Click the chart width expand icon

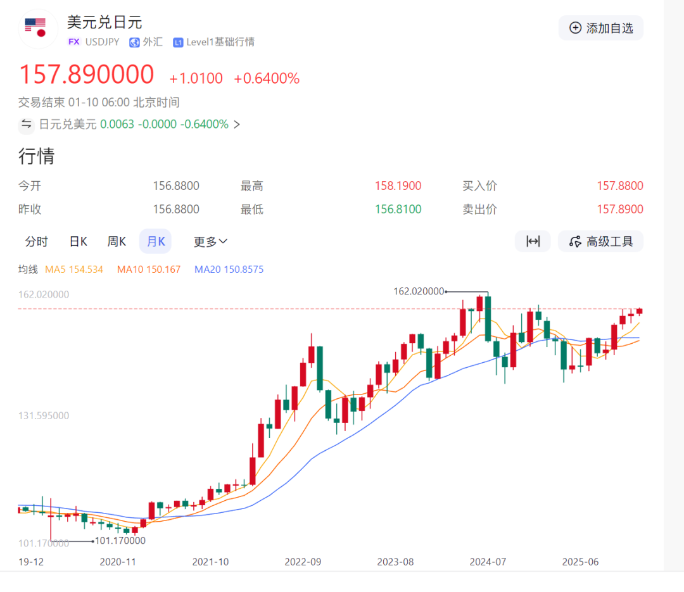point(533,241)
